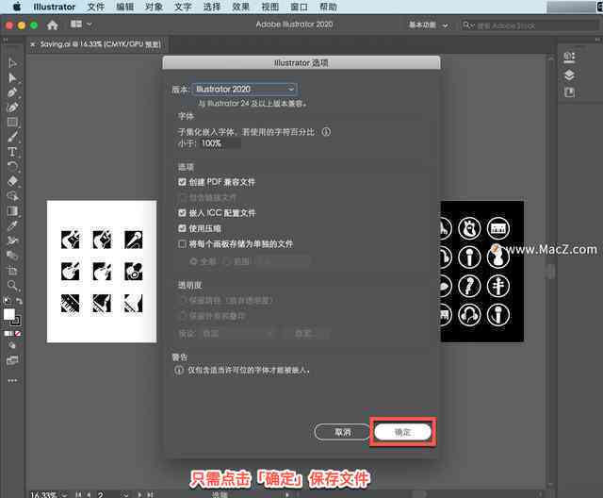Open the transparency preset dropdown
Image resolution: width=603 pixels, height=498 pixels.
(238, 334)
